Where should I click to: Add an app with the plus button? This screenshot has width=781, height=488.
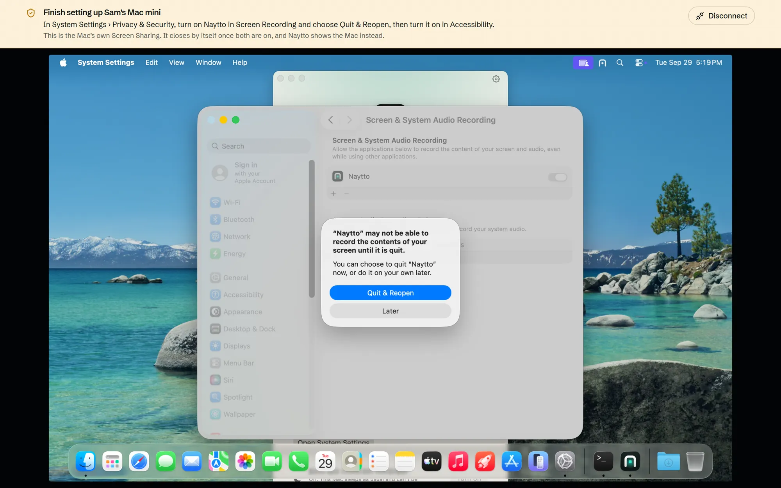coord(333,194)
